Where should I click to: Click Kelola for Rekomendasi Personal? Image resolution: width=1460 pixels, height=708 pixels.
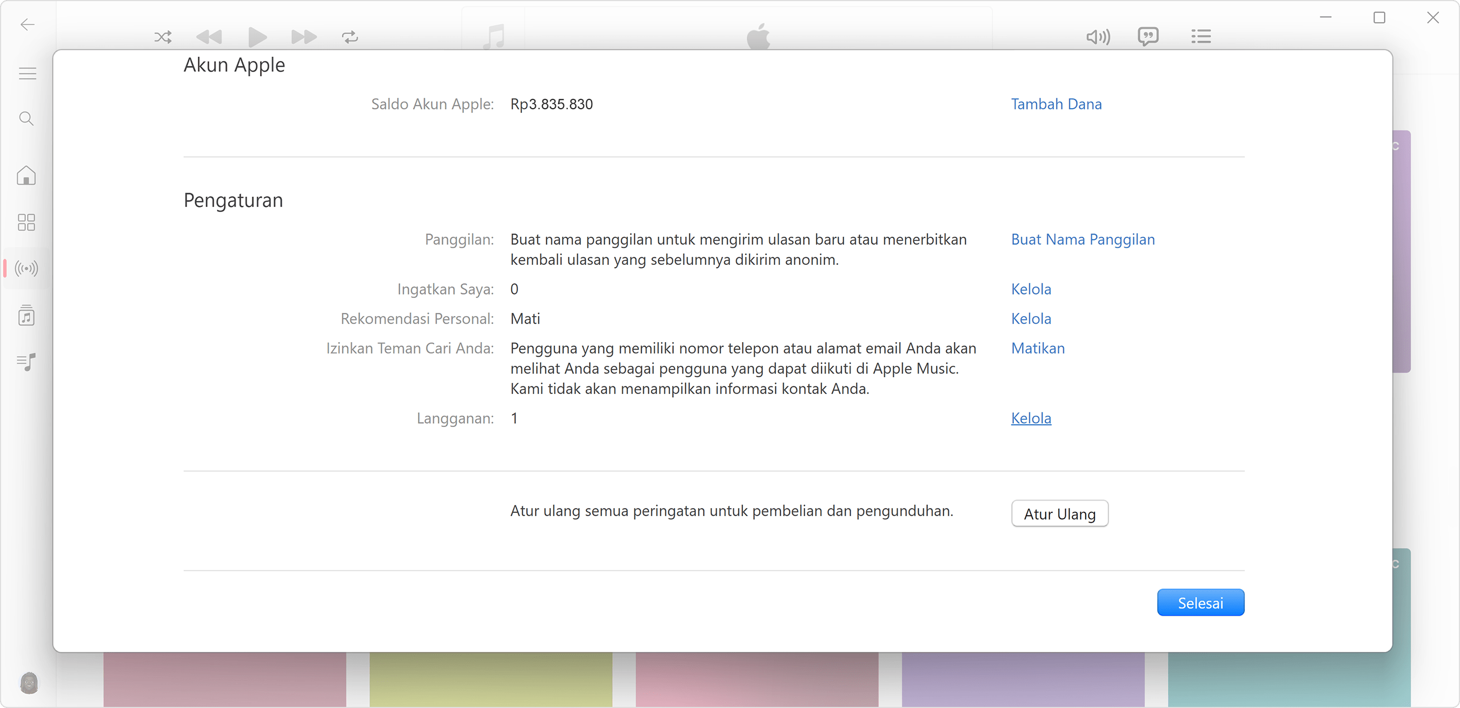coord(1031,319)
